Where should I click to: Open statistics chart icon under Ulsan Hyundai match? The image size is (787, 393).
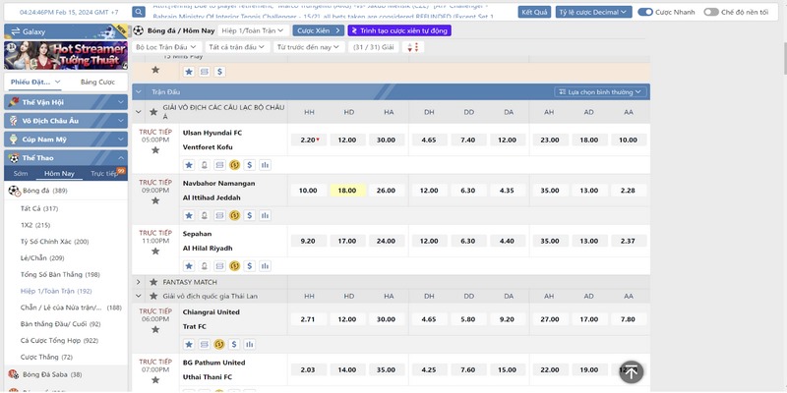pyautogui.click(x=265, y=165)
